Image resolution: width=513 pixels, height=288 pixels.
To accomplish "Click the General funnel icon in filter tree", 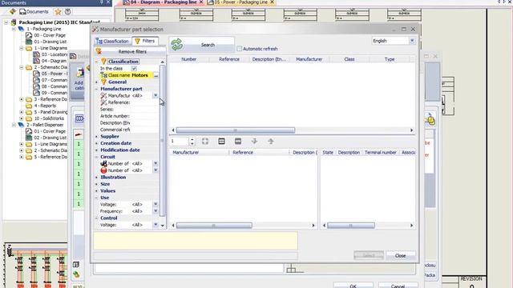I will [103, 82].
